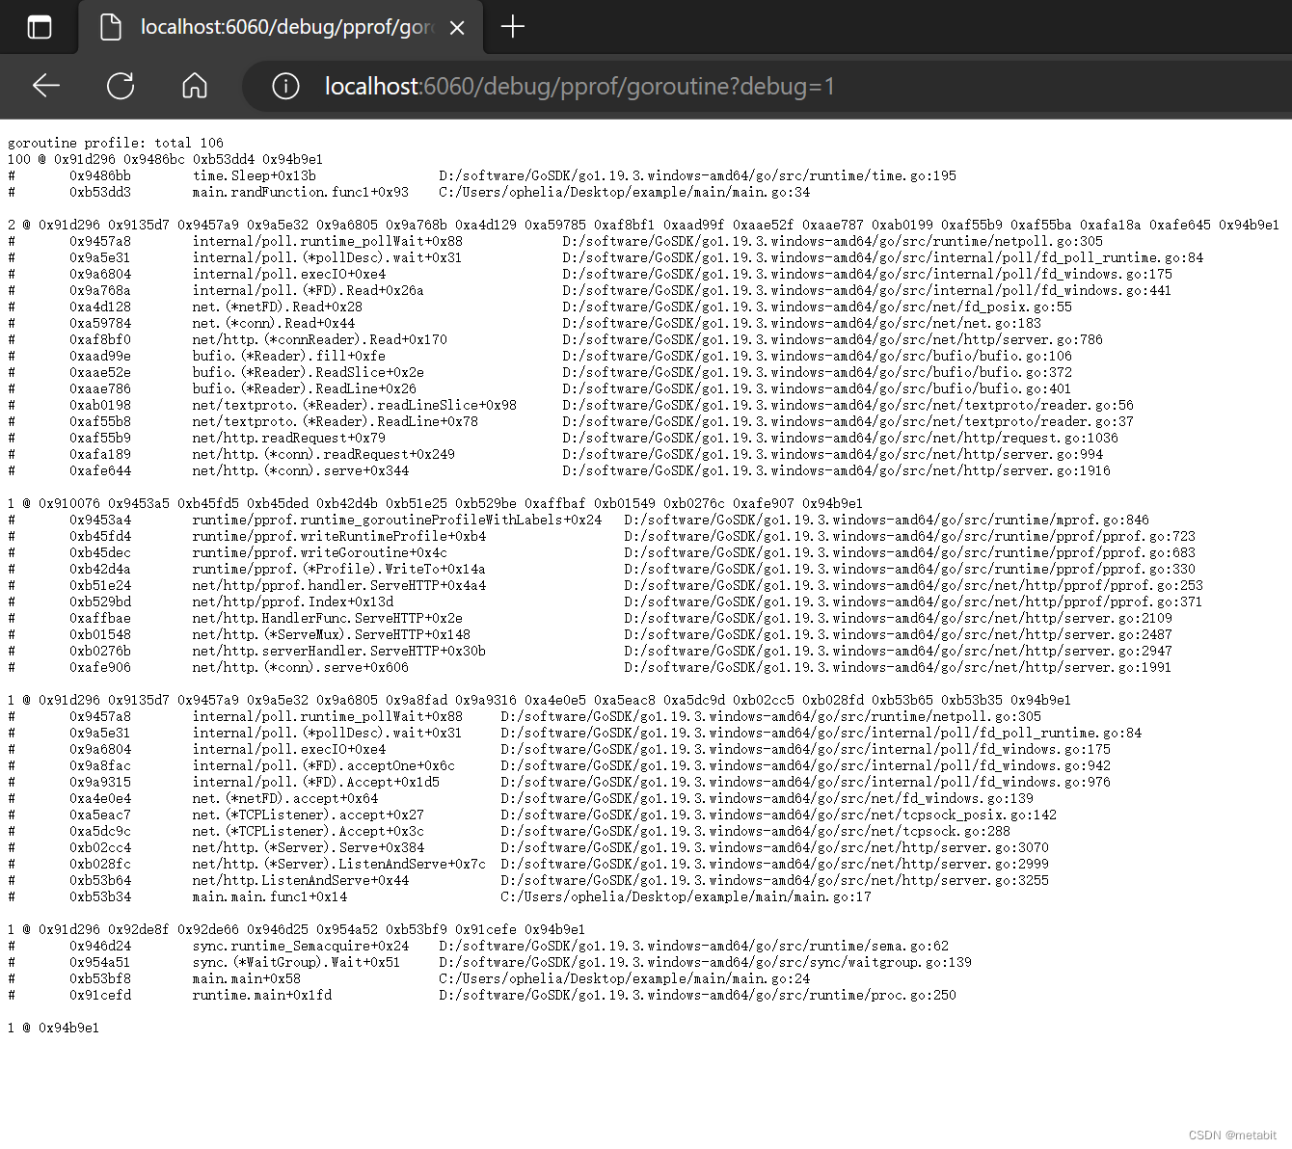Image resolution: width=1292 pixels, height=1149 pixels.
Task: Click 'net/http.(*conn).serve+0x606' entry
Action: [x=300, y=667]
